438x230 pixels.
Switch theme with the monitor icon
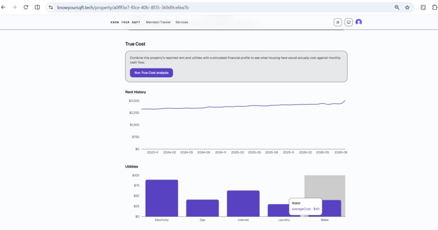point(349,22)
